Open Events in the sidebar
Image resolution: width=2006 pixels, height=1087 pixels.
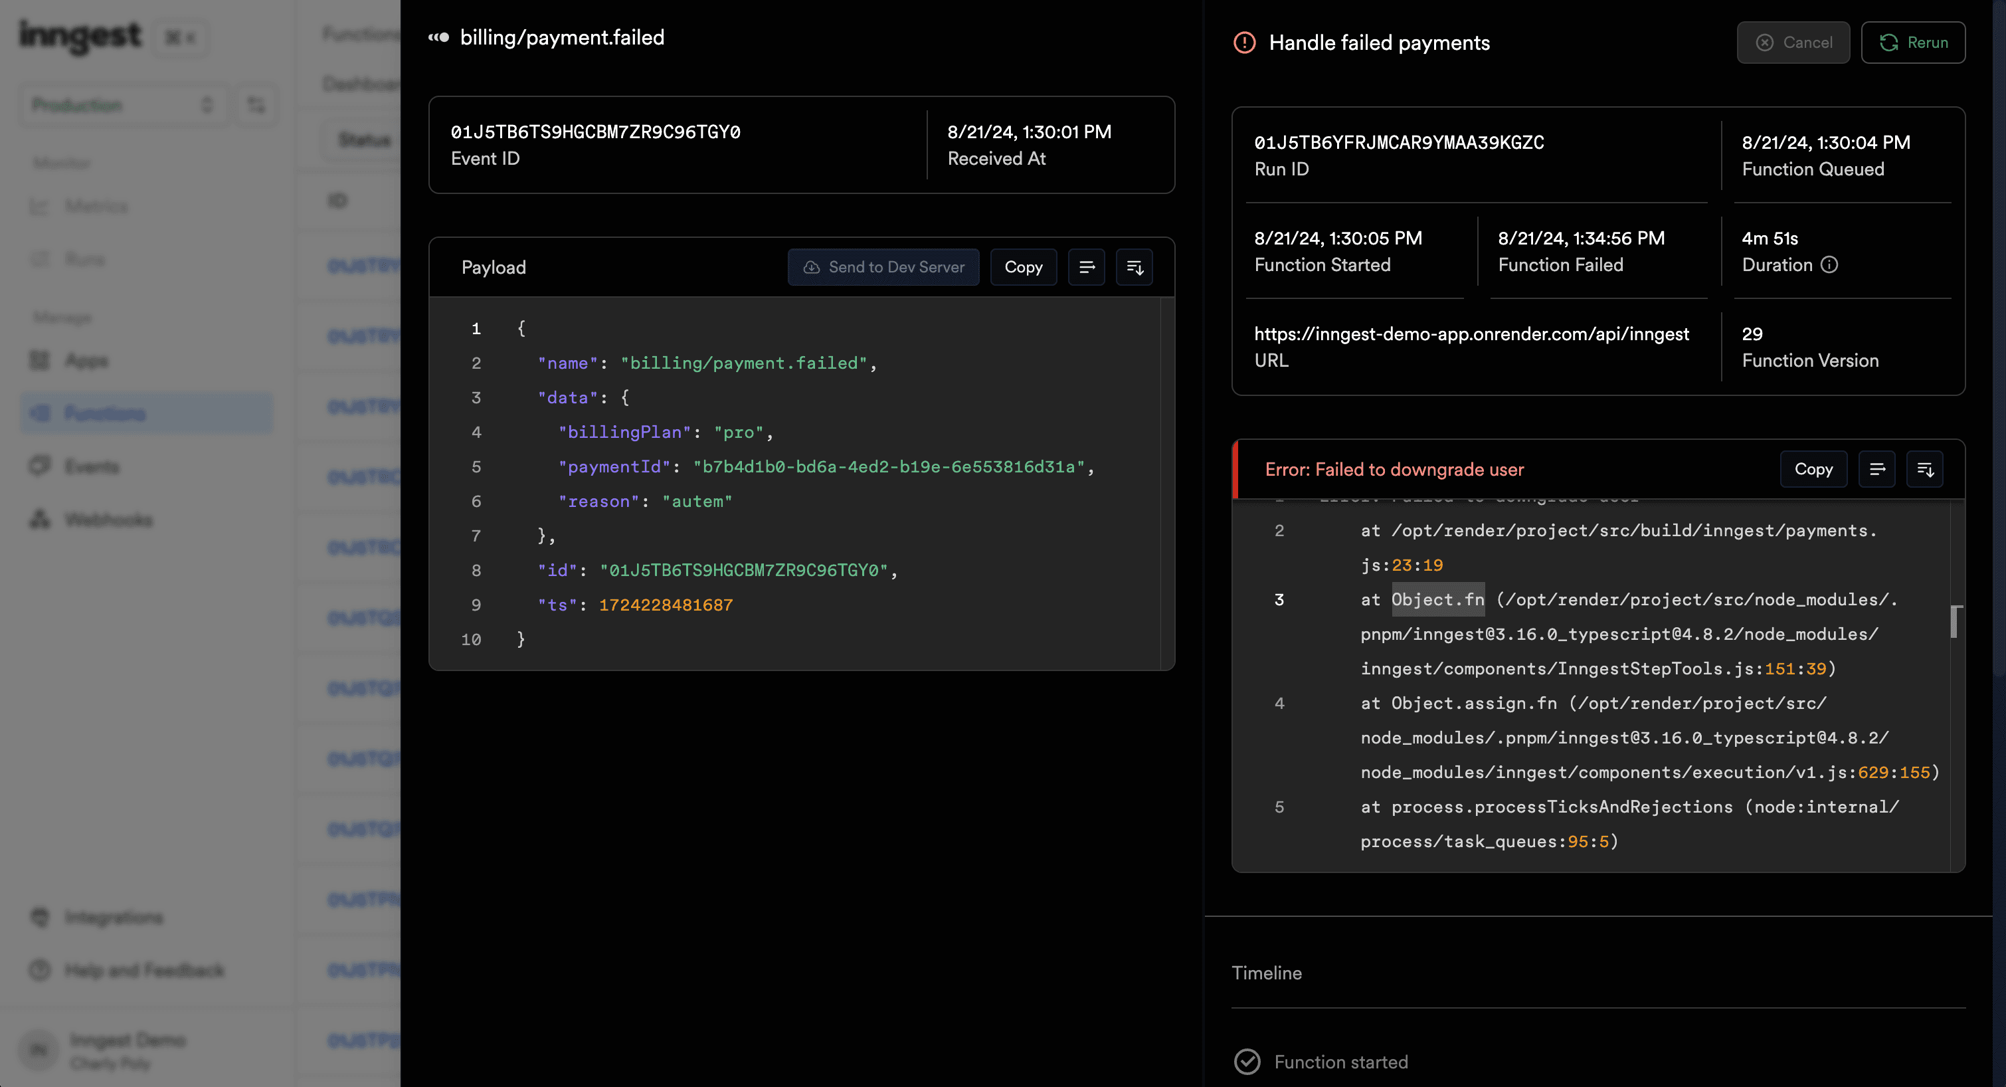[x=146, y=466]
